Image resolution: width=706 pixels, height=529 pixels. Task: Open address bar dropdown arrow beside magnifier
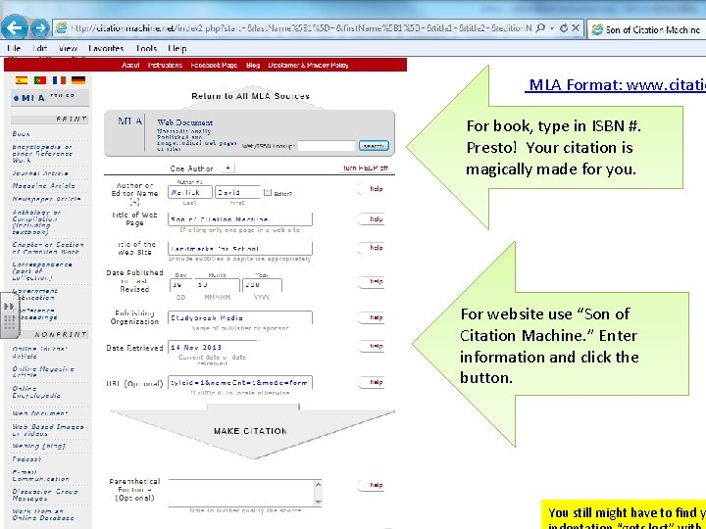pyautogui.click(x=552, y=28)
